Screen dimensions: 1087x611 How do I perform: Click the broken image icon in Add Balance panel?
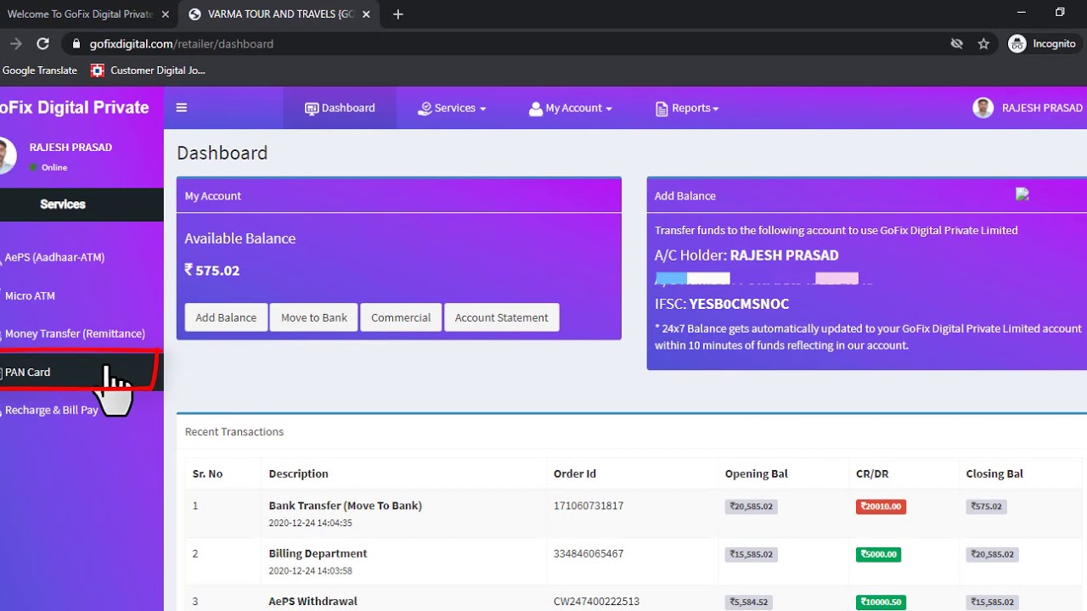point(1022,194)
